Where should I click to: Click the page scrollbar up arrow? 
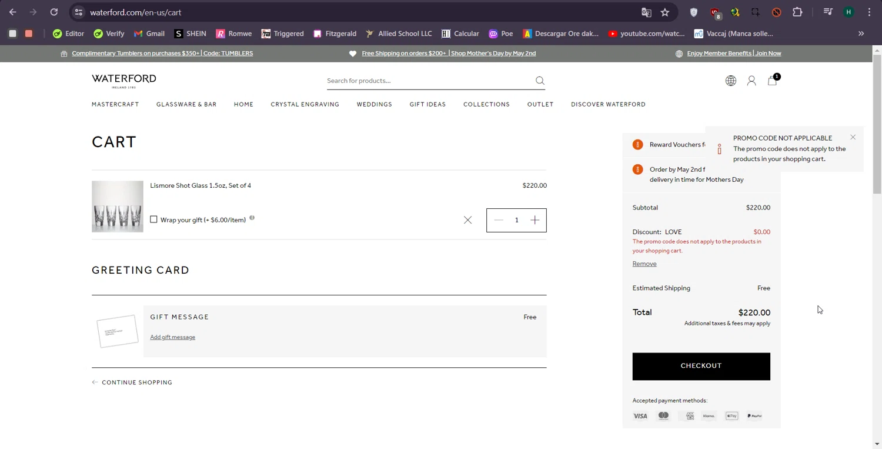point(877,50)
